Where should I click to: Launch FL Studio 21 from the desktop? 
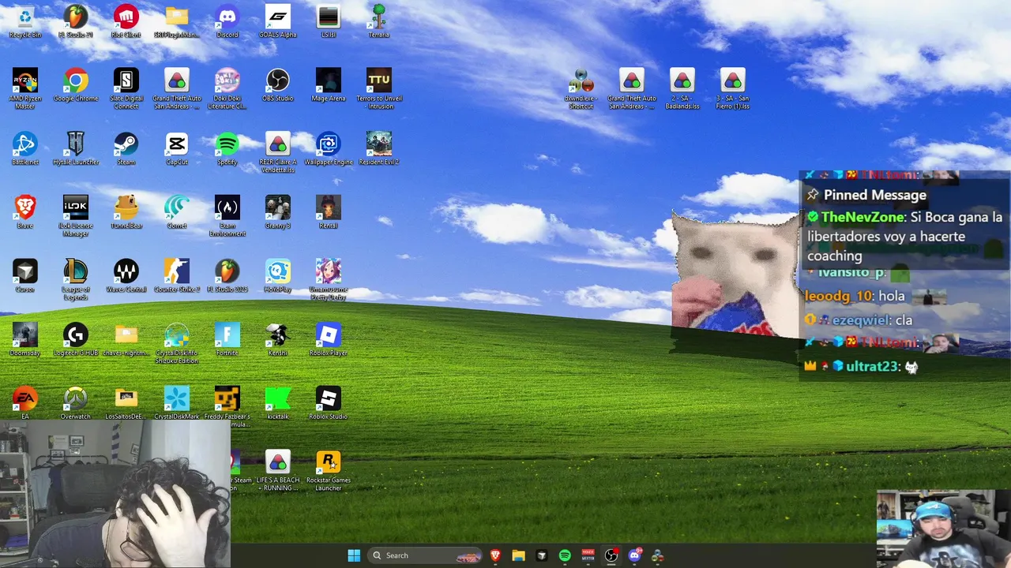pos(76,22)
